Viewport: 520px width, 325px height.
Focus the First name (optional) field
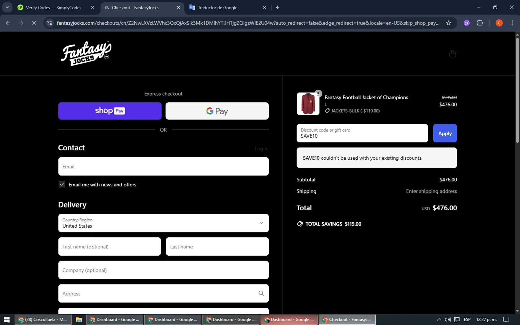[x=110, y=246]
